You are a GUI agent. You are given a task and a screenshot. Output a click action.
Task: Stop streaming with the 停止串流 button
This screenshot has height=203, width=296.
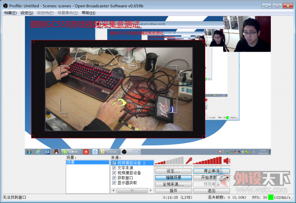211,171
